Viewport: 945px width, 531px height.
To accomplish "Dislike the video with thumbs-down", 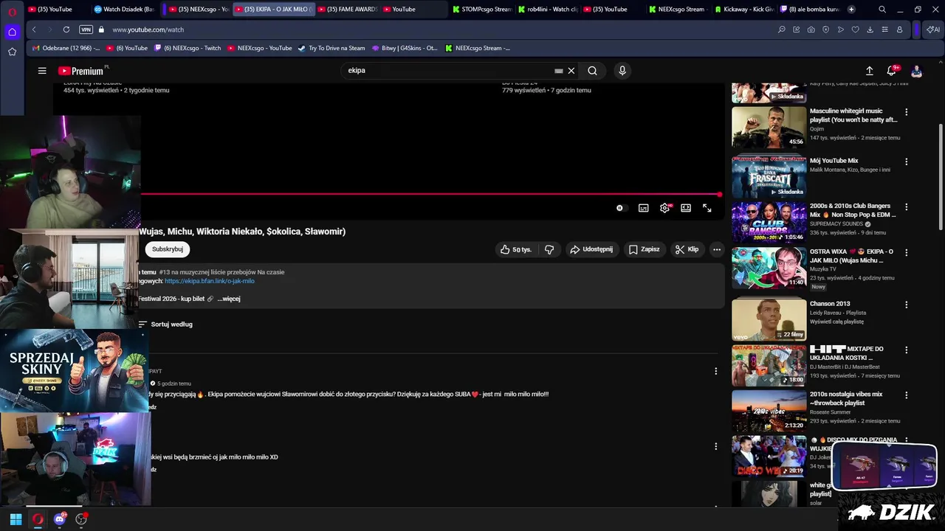I will click(x=549, y=249).
